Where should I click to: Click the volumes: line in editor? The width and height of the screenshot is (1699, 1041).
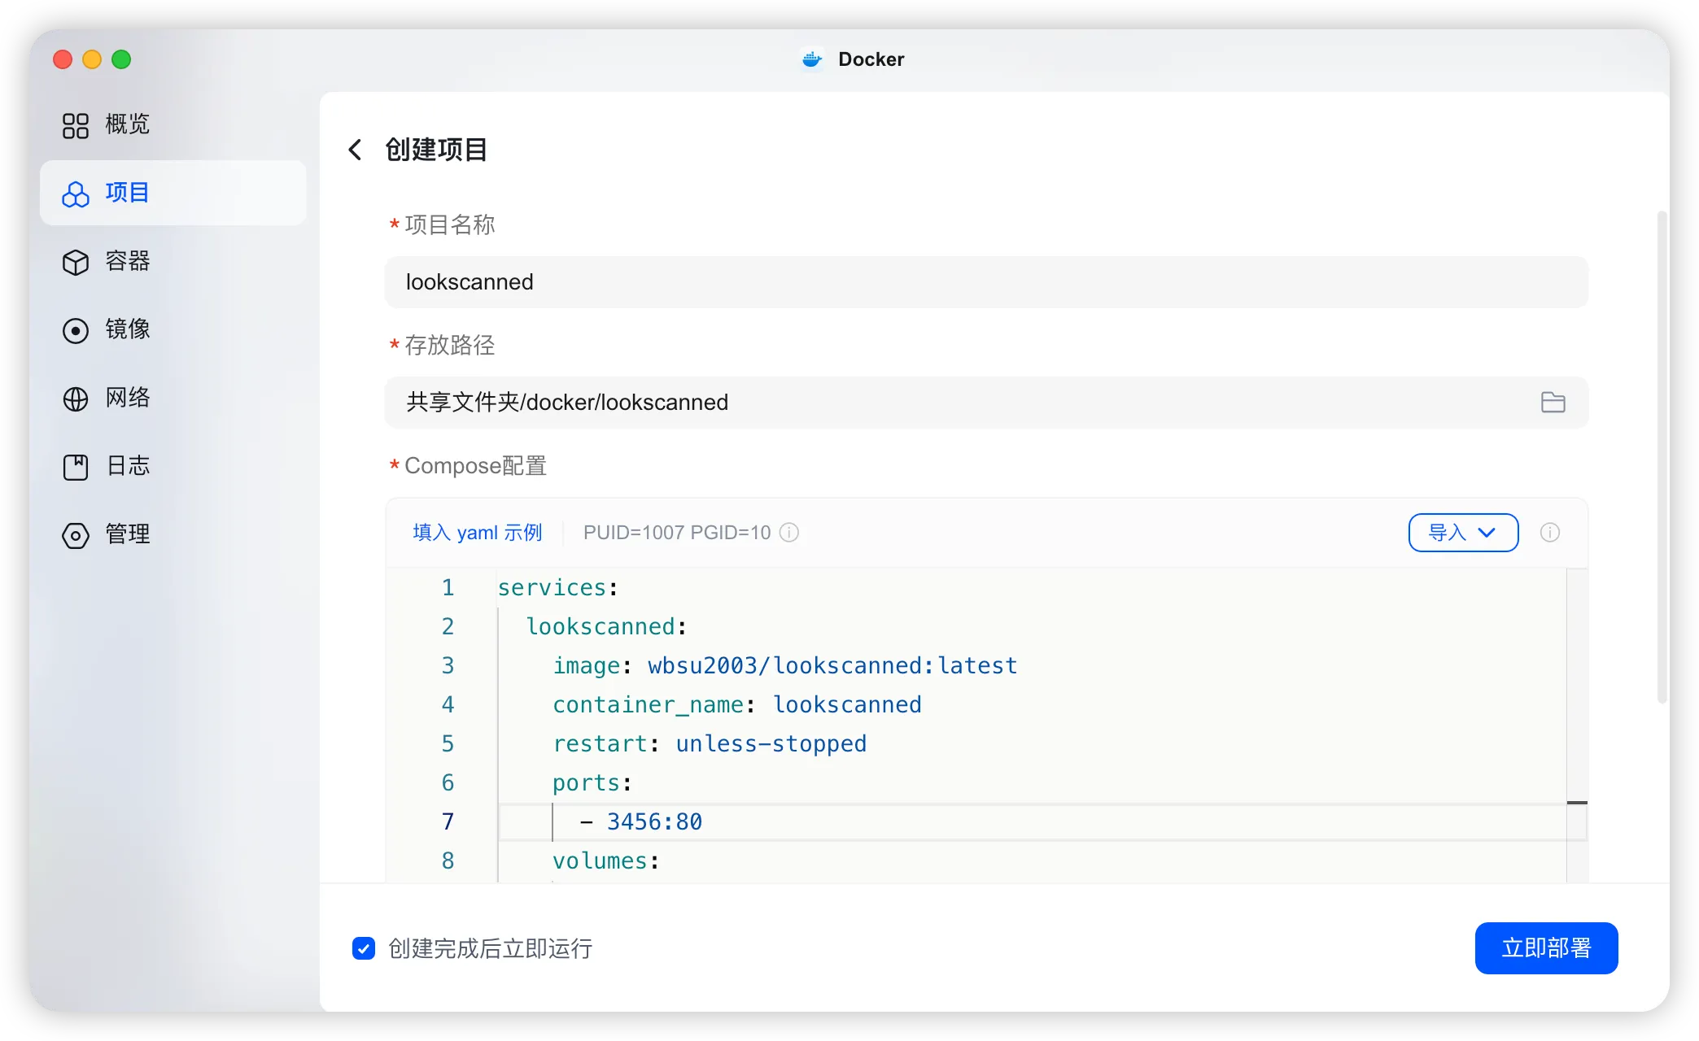tap(606, 861)
